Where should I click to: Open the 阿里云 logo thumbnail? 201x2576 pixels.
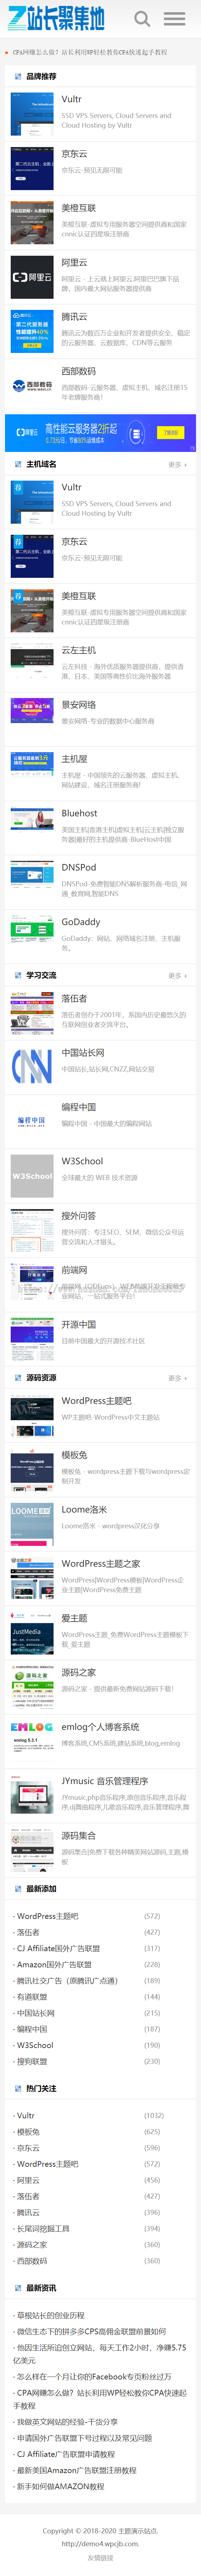click(32, 277)
